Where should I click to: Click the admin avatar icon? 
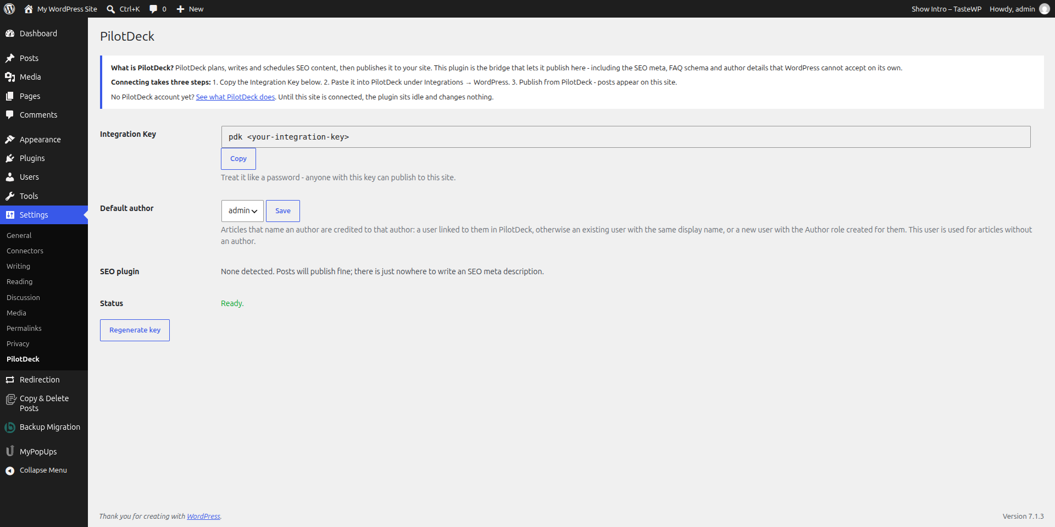coord(1044,9)
